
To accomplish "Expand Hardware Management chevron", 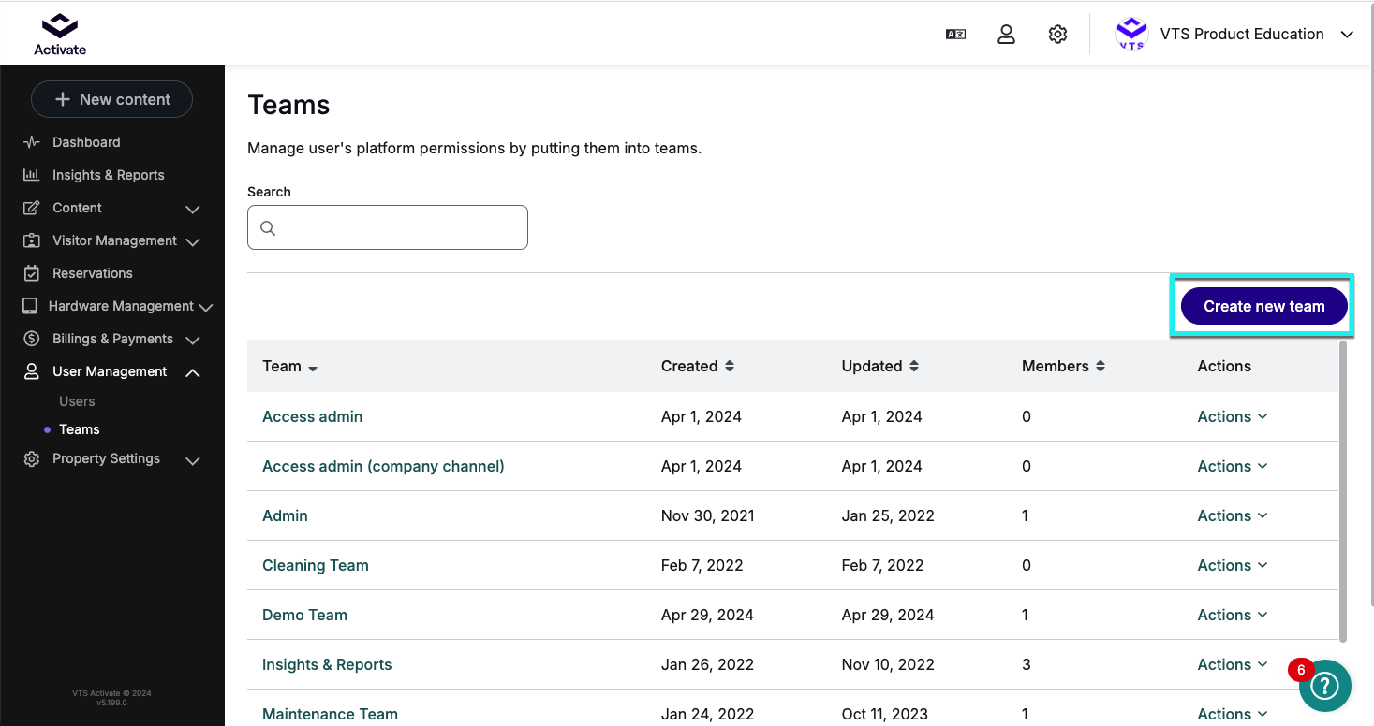I will click(x=206, y=307).
